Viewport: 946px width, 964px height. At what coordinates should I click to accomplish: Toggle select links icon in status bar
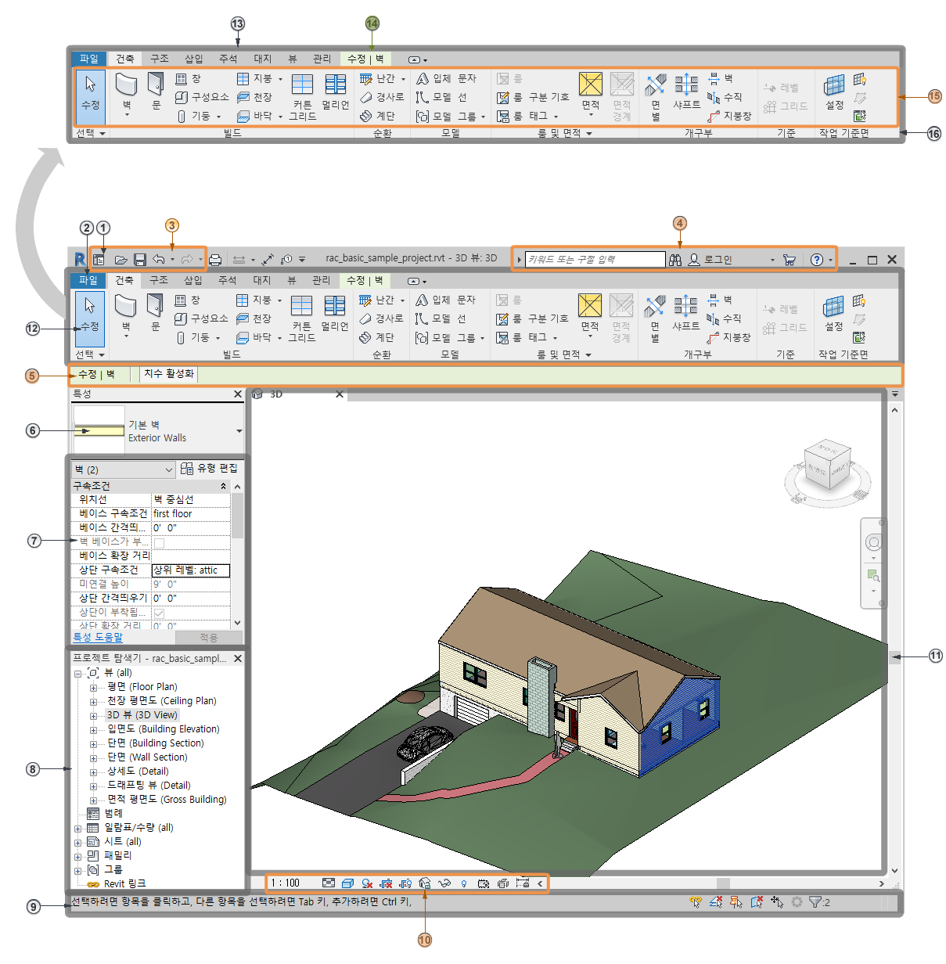pyautogui.click(x=696, y=902)
